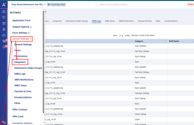Open the messages chat sidebar icon
Screen dimensions: 194x125
(4, 17)
